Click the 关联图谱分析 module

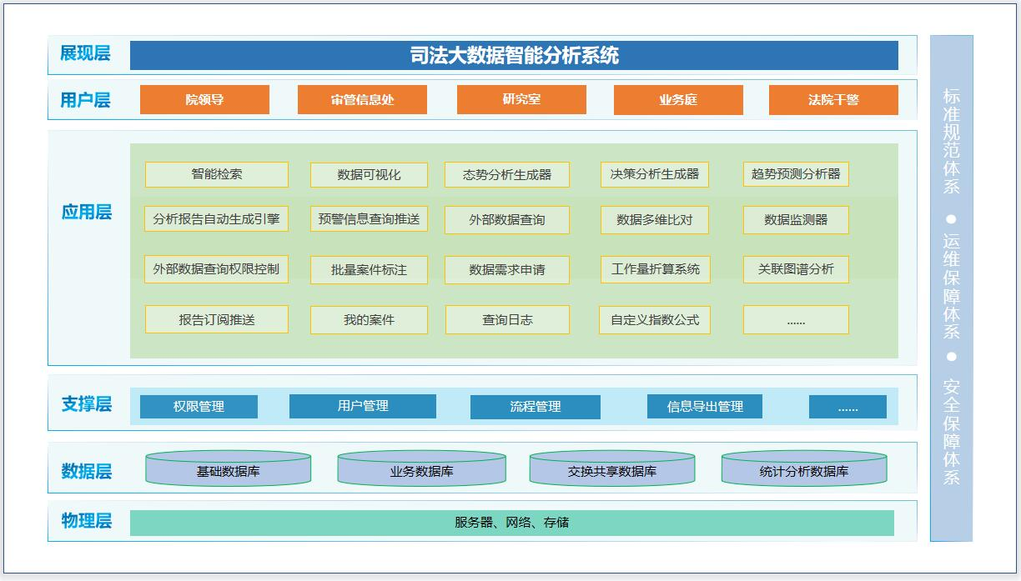[x=796, y=269]
